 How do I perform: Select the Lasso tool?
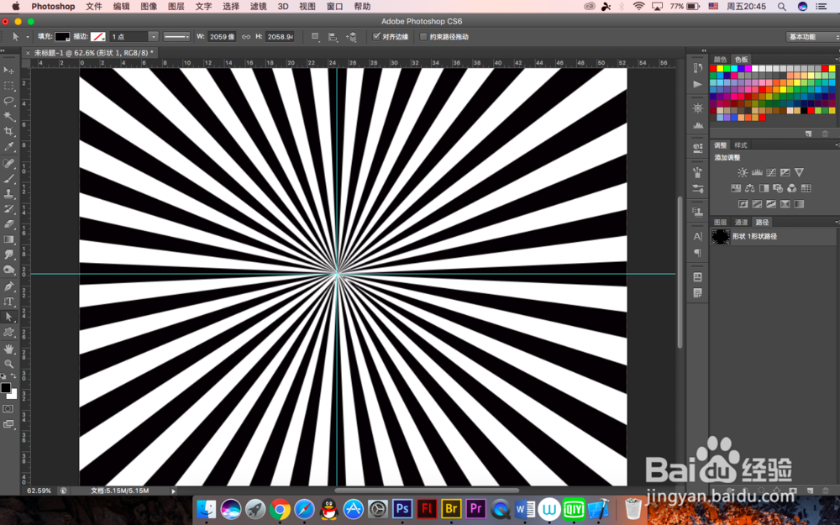tap(8, 101)
